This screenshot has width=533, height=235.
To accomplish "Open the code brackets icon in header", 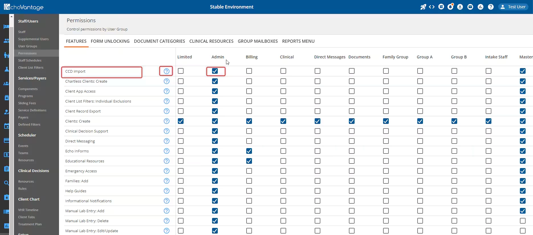I will click(432, 7).
